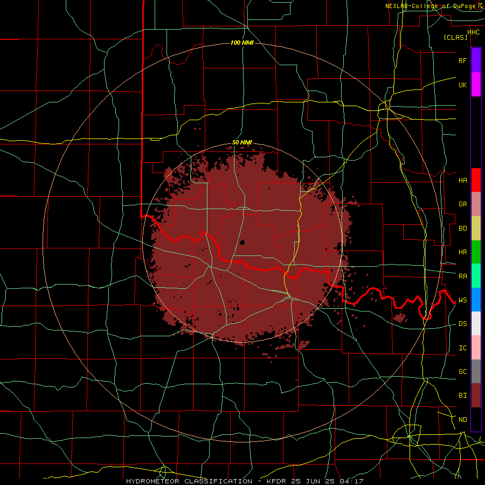Viewport: 485px width, 485px height.
Task: Select the blue WS legend swatch
Action: coord(476,300)
